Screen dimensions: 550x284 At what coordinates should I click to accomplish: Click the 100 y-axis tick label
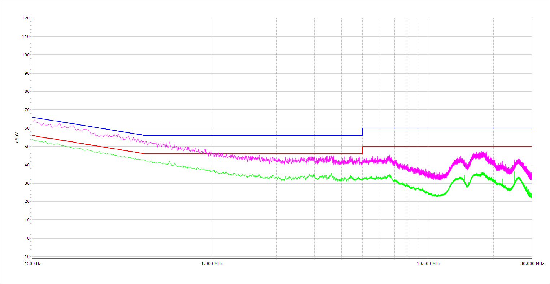[x=26, y=55]
